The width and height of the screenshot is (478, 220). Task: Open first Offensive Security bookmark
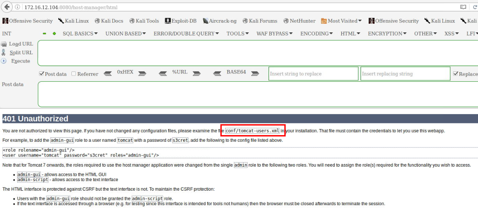[x=28, y=21]
